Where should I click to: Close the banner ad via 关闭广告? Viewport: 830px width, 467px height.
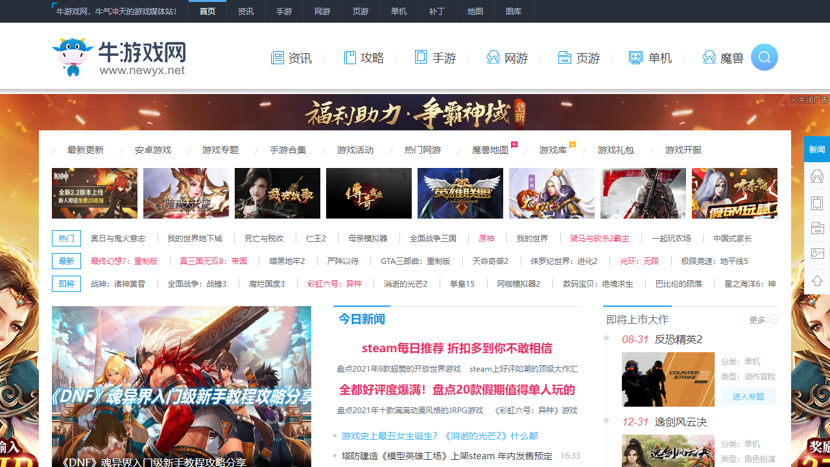point(809,100)
